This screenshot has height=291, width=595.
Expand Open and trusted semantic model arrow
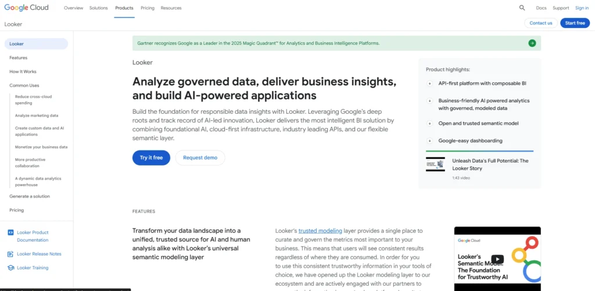(429, 123)
